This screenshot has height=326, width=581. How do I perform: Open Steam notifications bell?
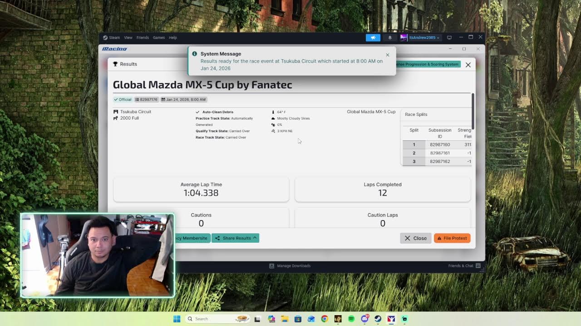tap(390, 38)
